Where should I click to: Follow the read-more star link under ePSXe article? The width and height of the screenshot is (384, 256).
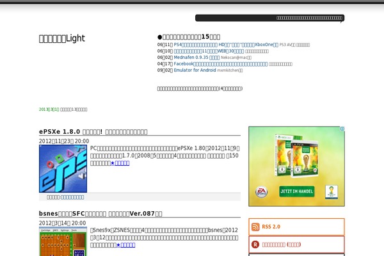[120, 163]
